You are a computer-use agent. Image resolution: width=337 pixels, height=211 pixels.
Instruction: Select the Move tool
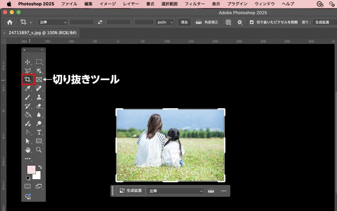click(x=28, y=62)
